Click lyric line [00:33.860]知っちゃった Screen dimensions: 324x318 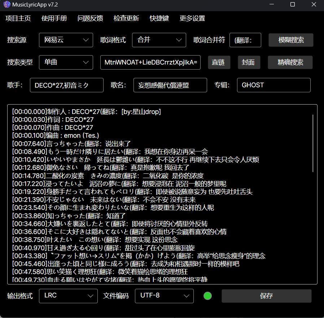point(69,216)
